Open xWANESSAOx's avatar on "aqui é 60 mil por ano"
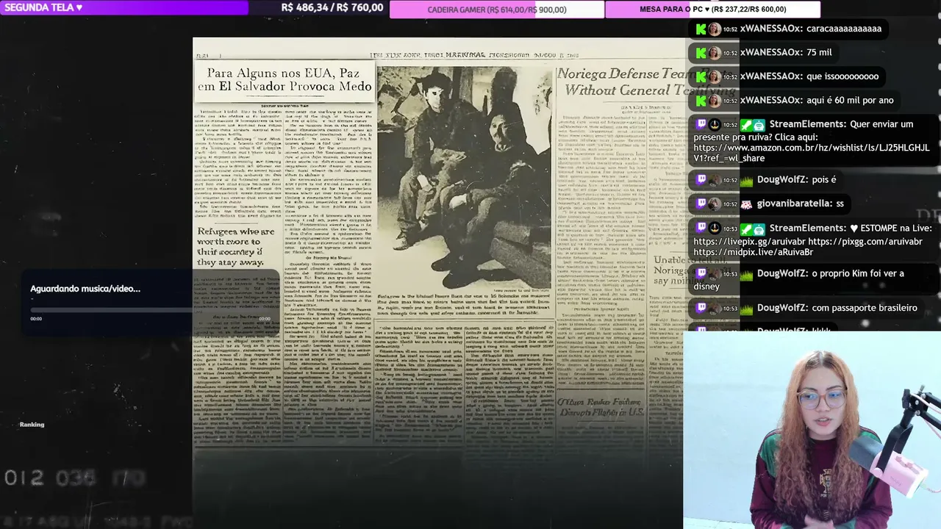The image size is (941, 529). (x=715, y=100)
